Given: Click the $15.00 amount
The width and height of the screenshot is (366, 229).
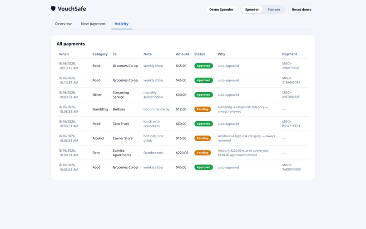Looking at the screenshot, I should 181,138.
